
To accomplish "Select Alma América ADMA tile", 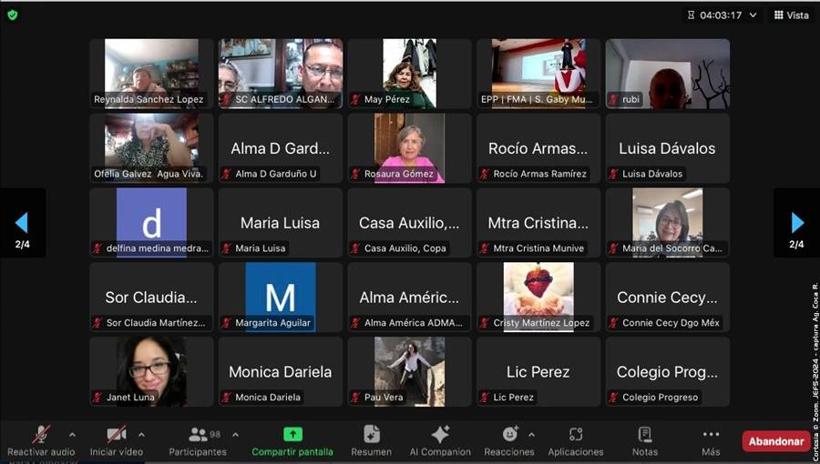I will pyautogui.click(x=409, y=298).
